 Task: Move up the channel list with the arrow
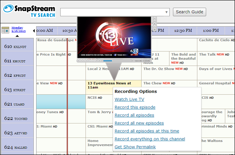point(17,36)
